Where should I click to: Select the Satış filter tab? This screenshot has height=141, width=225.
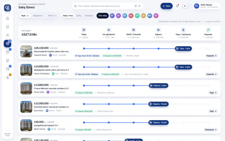[79, 16]
